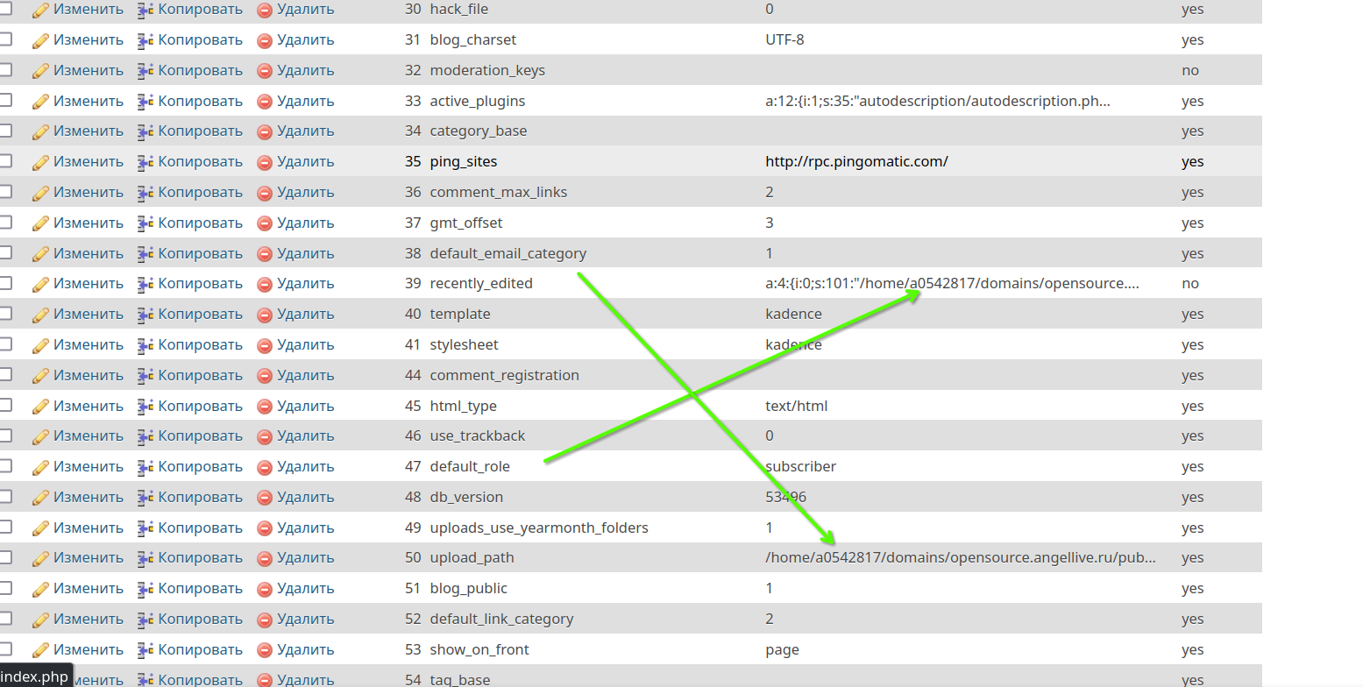Click the option id 35 cell
Screen dimensions: 1363x687
[x=413, y=162]
